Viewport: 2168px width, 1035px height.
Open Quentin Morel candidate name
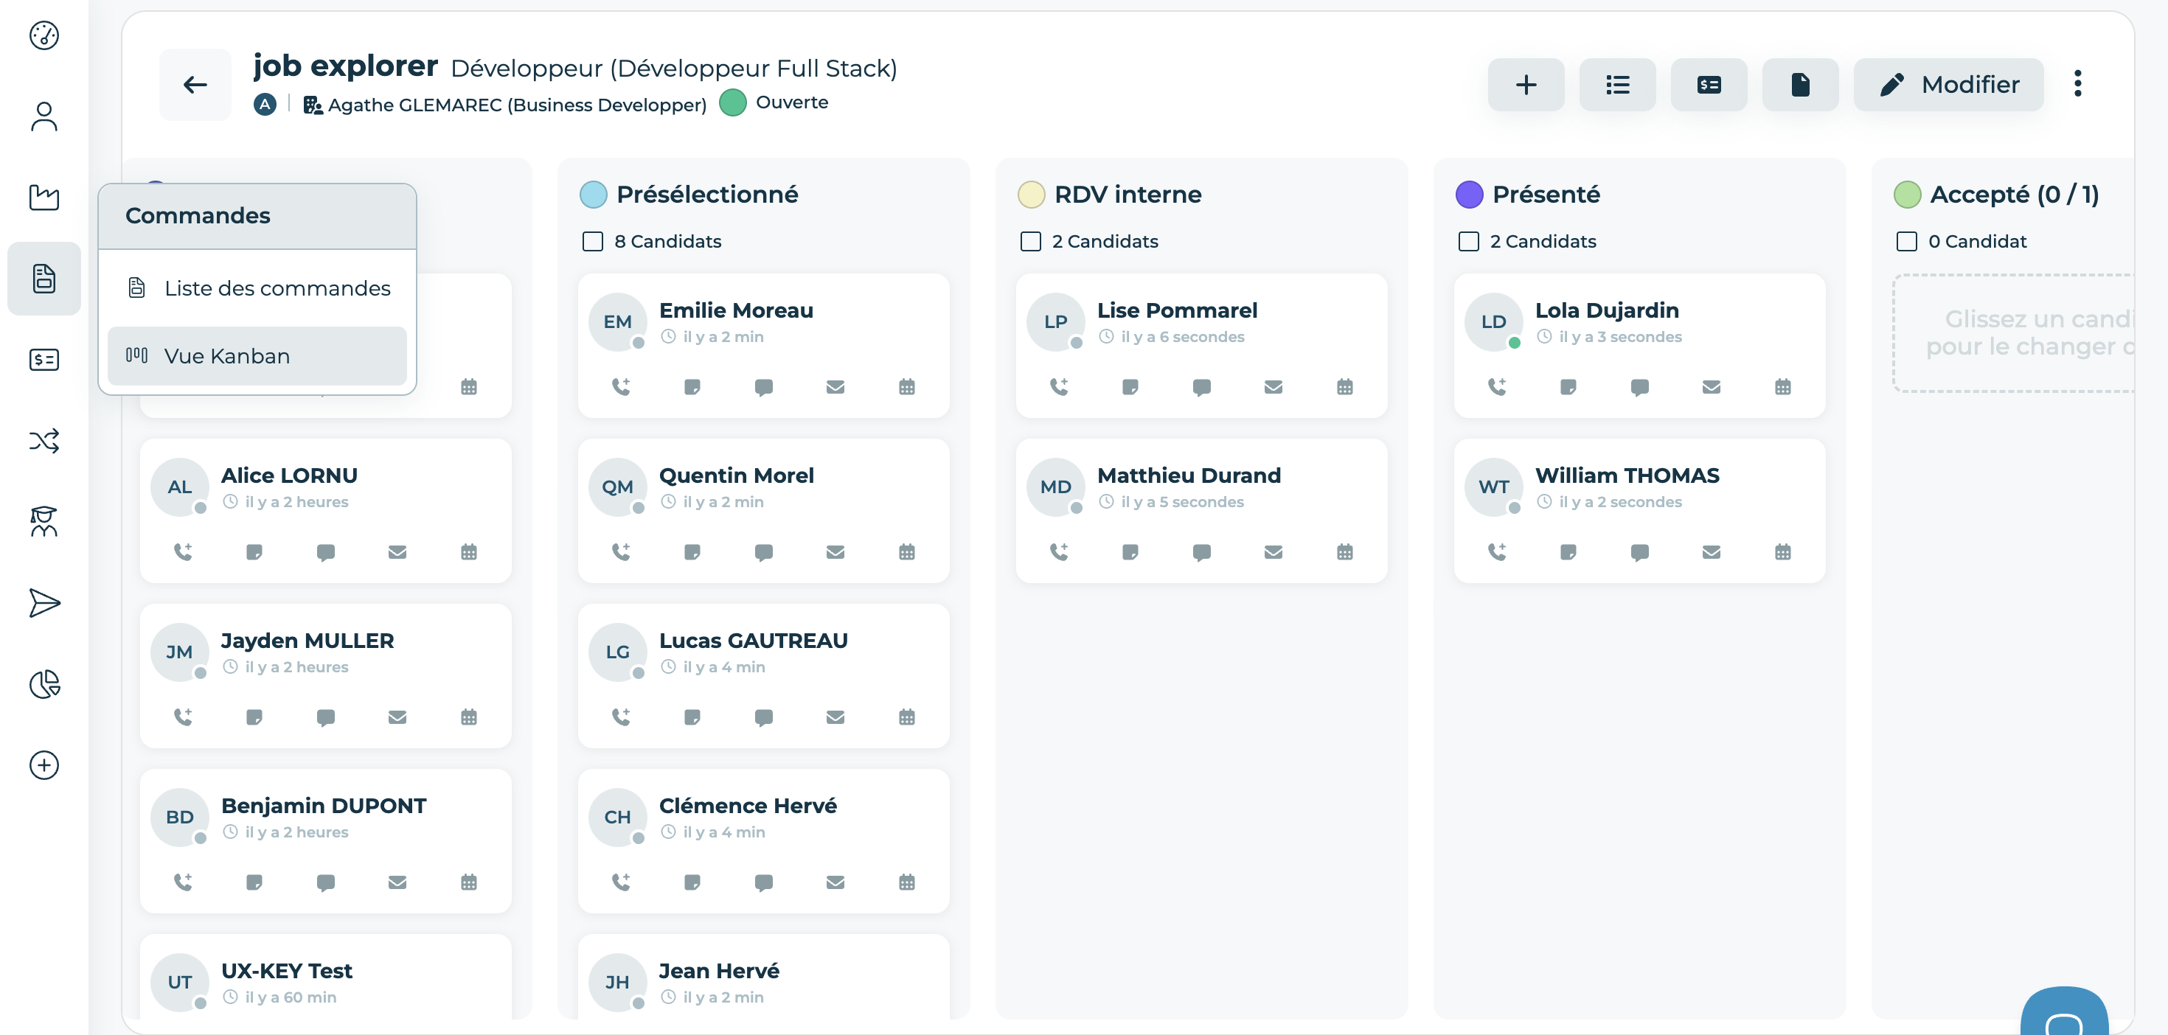click(x=736, y=475)
